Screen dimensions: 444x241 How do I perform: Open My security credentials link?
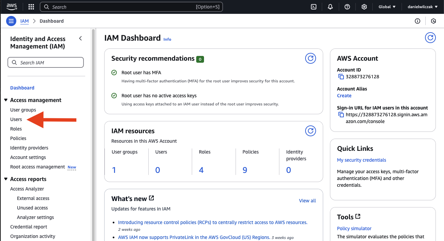click(x=362, y=160)
